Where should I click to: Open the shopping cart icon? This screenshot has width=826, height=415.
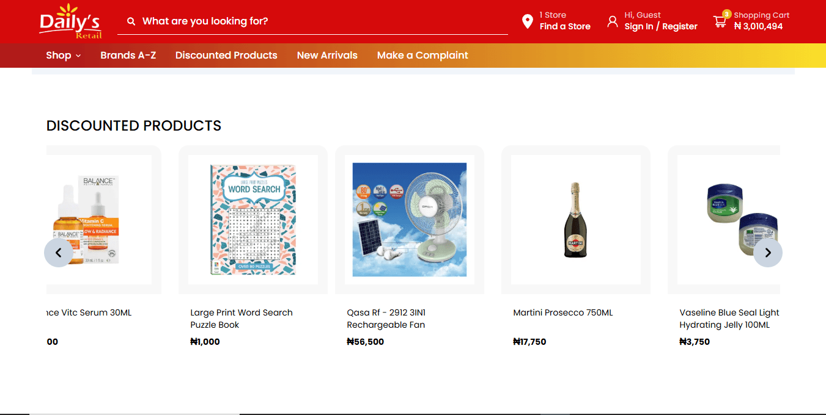click(x=720, y=22)
